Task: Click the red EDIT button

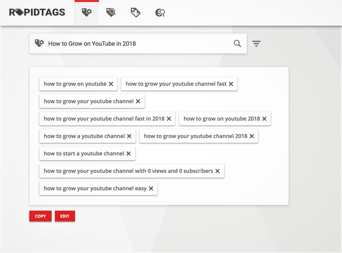Action: coord(65,216)
